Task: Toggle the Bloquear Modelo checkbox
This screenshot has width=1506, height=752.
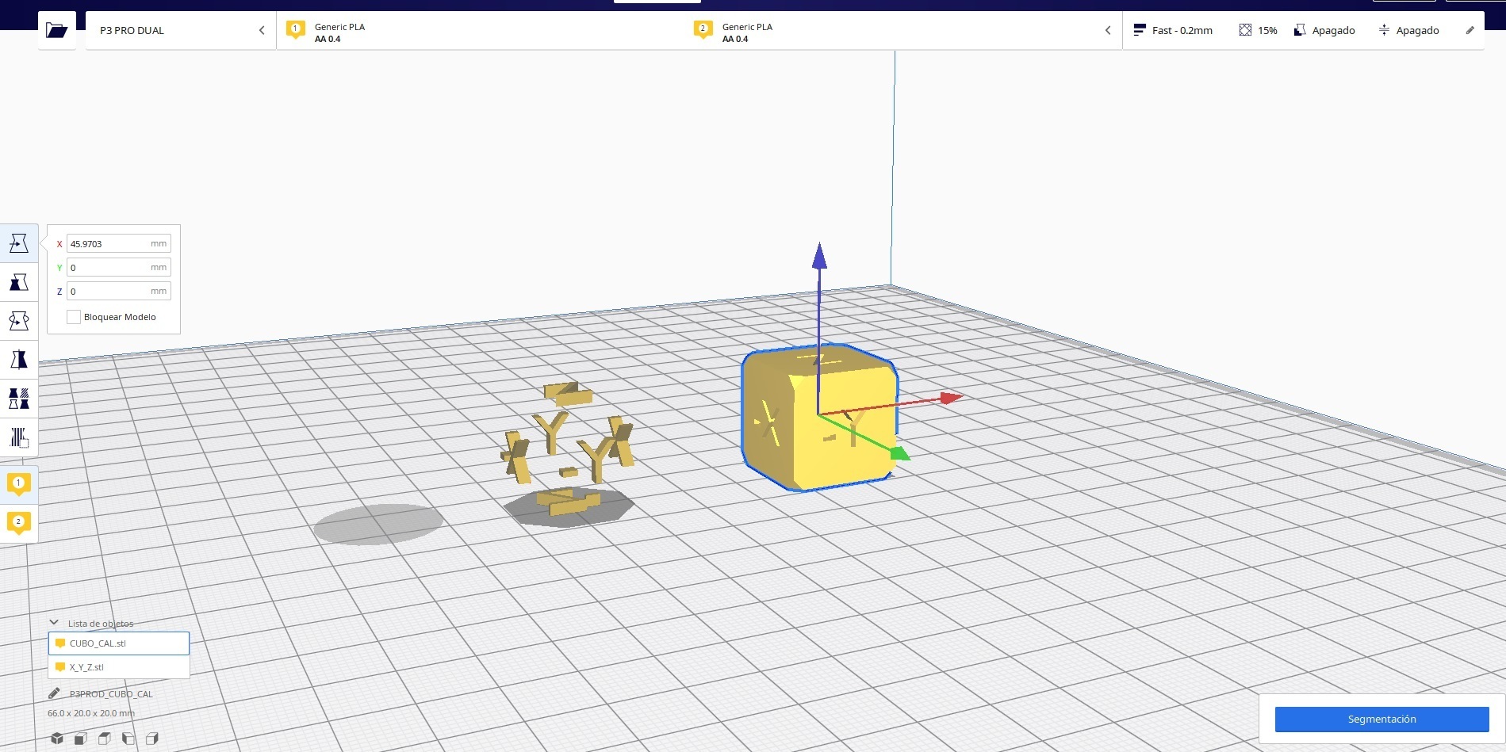Action: pos(74,317)
